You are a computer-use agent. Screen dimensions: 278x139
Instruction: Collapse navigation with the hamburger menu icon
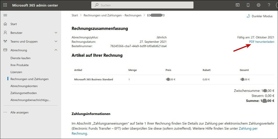pyautogui.click(x=5, y=15)
